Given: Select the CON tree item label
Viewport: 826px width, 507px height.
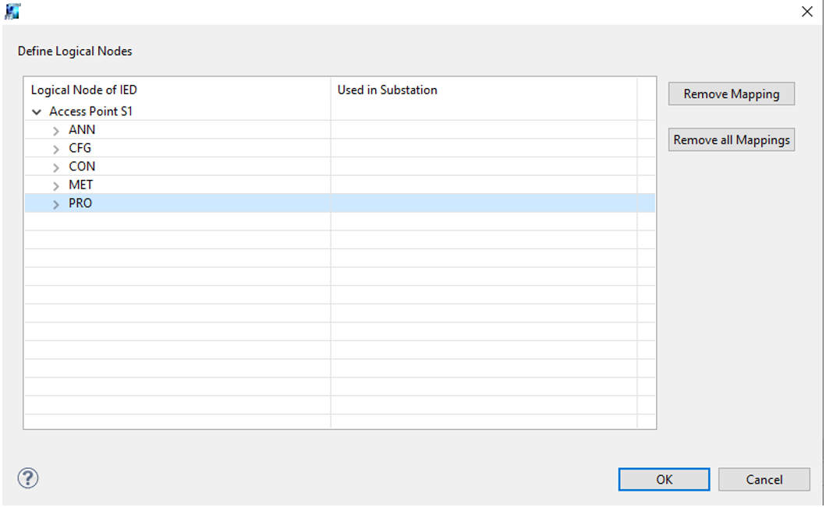Looking at the screenshot, I should click(82, 167).
